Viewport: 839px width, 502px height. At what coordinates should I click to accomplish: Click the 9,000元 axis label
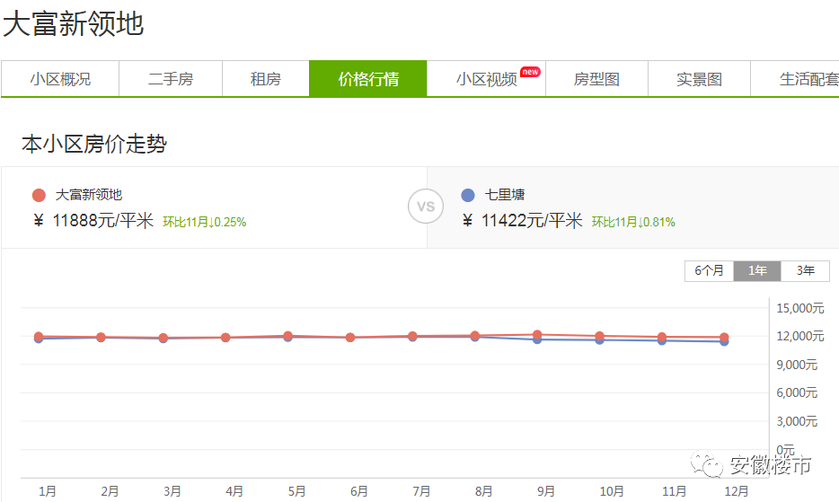pyautogui.click(x=797, y=365)
